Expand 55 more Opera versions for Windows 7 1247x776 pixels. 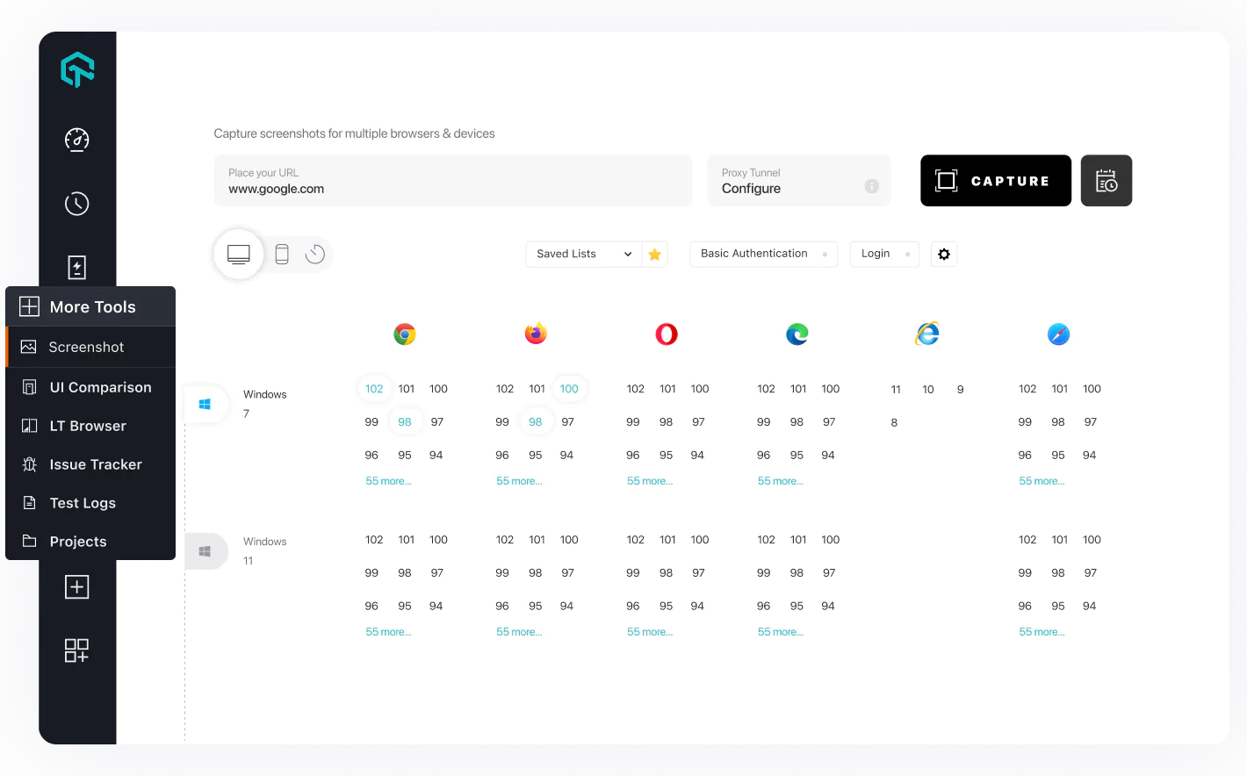[650, 481]
